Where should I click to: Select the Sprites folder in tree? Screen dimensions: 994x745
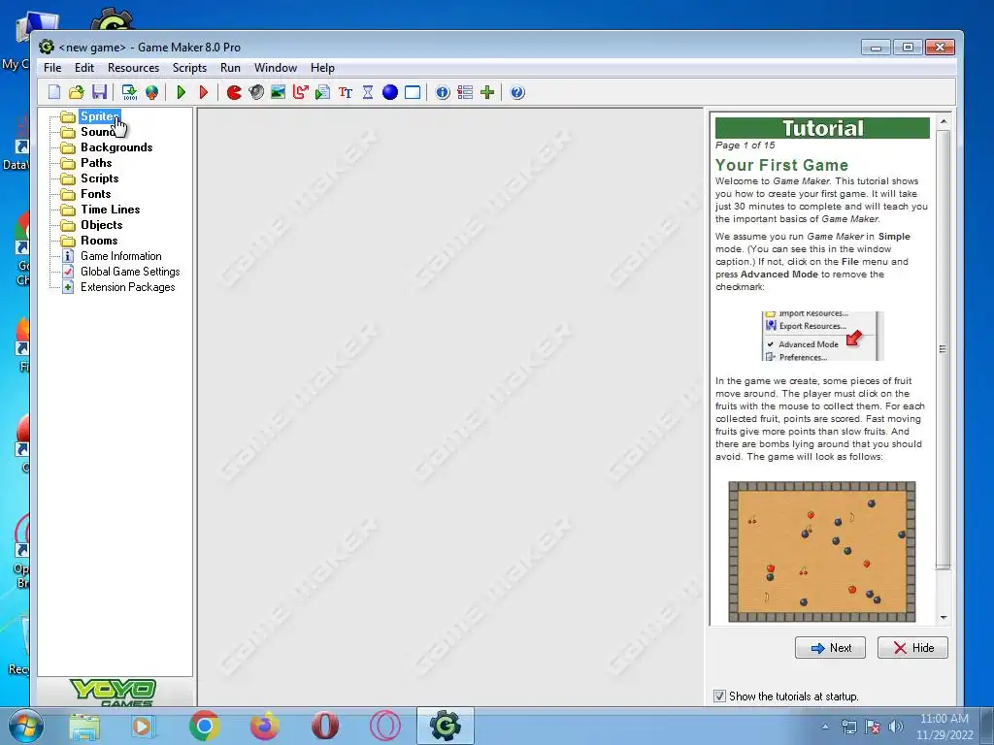[99, 116]
